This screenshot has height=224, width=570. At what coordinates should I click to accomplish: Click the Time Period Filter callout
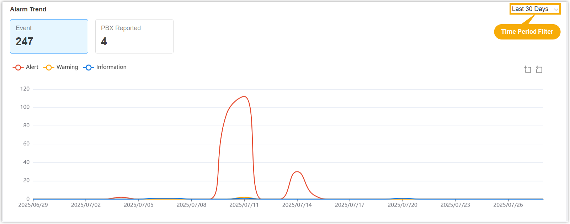[x=527, y=32]
